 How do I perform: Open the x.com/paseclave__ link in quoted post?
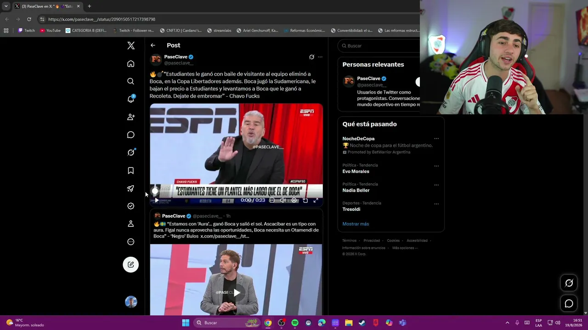click(x=225, y=236)
